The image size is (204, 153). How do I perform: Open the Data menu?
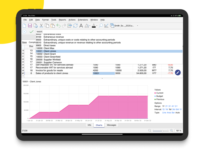(38, 20)
